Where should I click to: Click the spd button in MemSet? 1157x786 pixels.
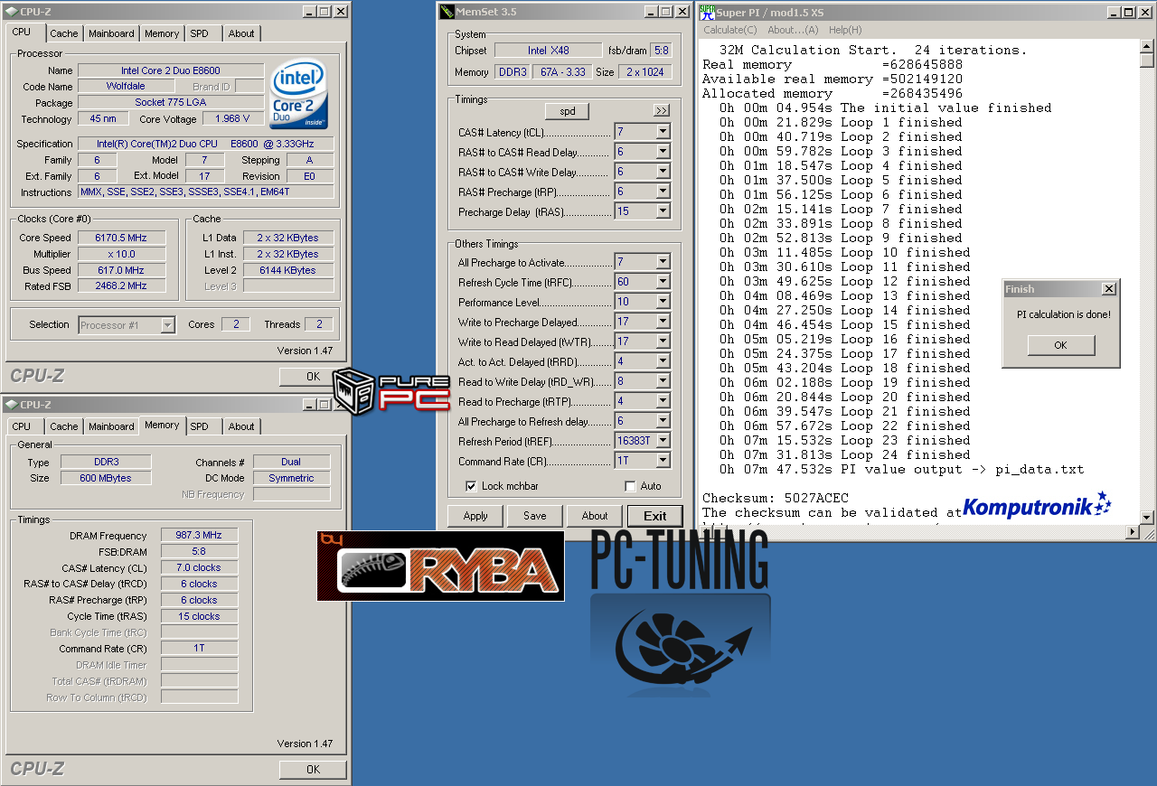pyautogui.click(x=568, y=111)
